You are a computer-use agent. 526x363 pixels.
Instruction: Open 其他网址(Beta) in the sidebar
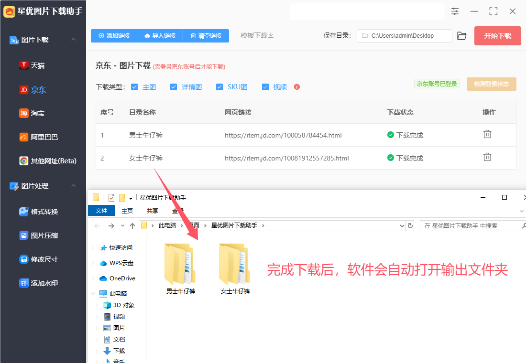click(x=48, y=161)
